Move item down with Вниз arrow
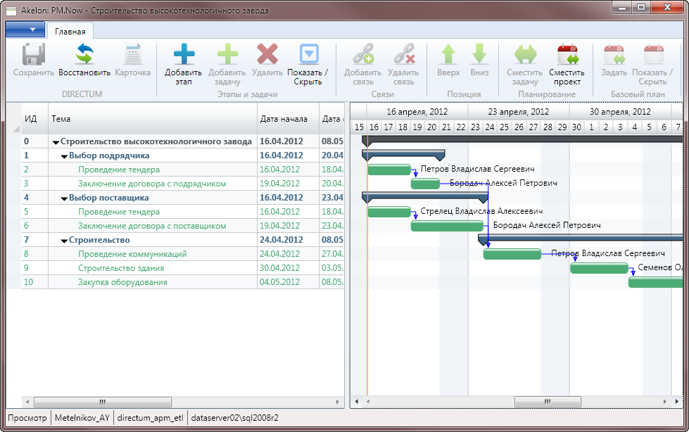The image size is (689, 432). coord(479,54)
